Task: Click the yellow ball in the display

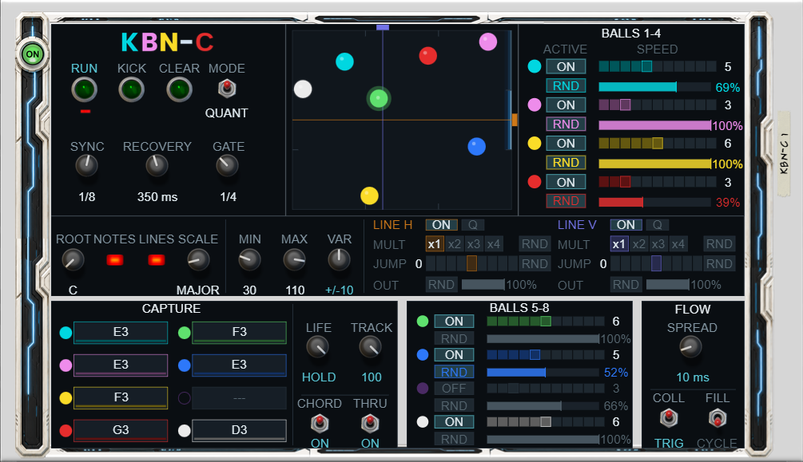Action: (x=369, y=195)
